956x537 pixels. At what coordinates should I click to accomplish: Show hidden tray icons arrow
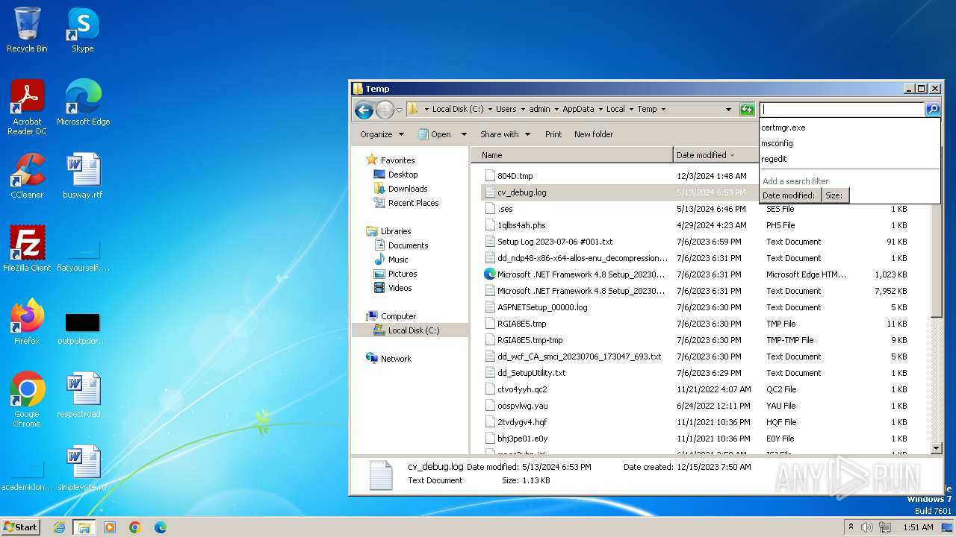click(x=851, y=527)
